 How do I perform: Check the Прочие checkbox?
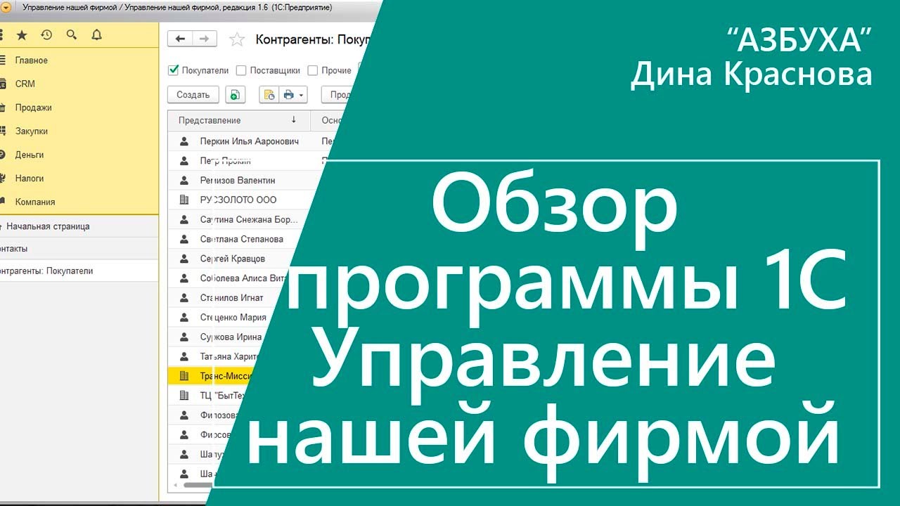click(x=314, y=70)
